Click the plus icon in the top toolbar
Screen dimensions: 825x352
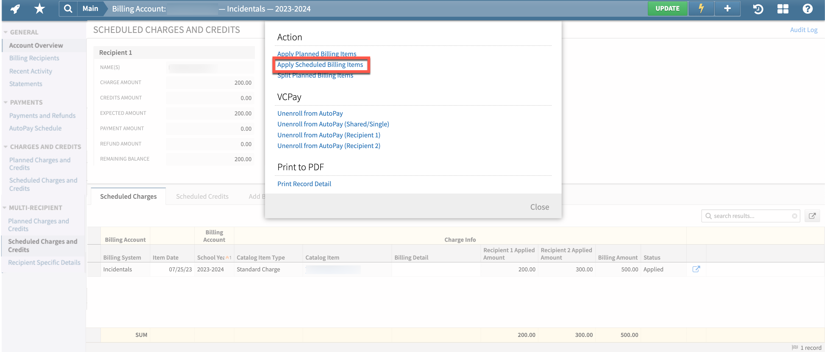[727, 8]
